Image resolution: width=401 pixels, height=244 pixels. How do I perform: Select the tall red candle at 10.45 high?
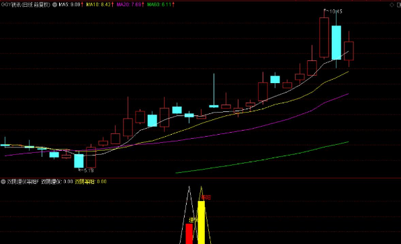324,38
